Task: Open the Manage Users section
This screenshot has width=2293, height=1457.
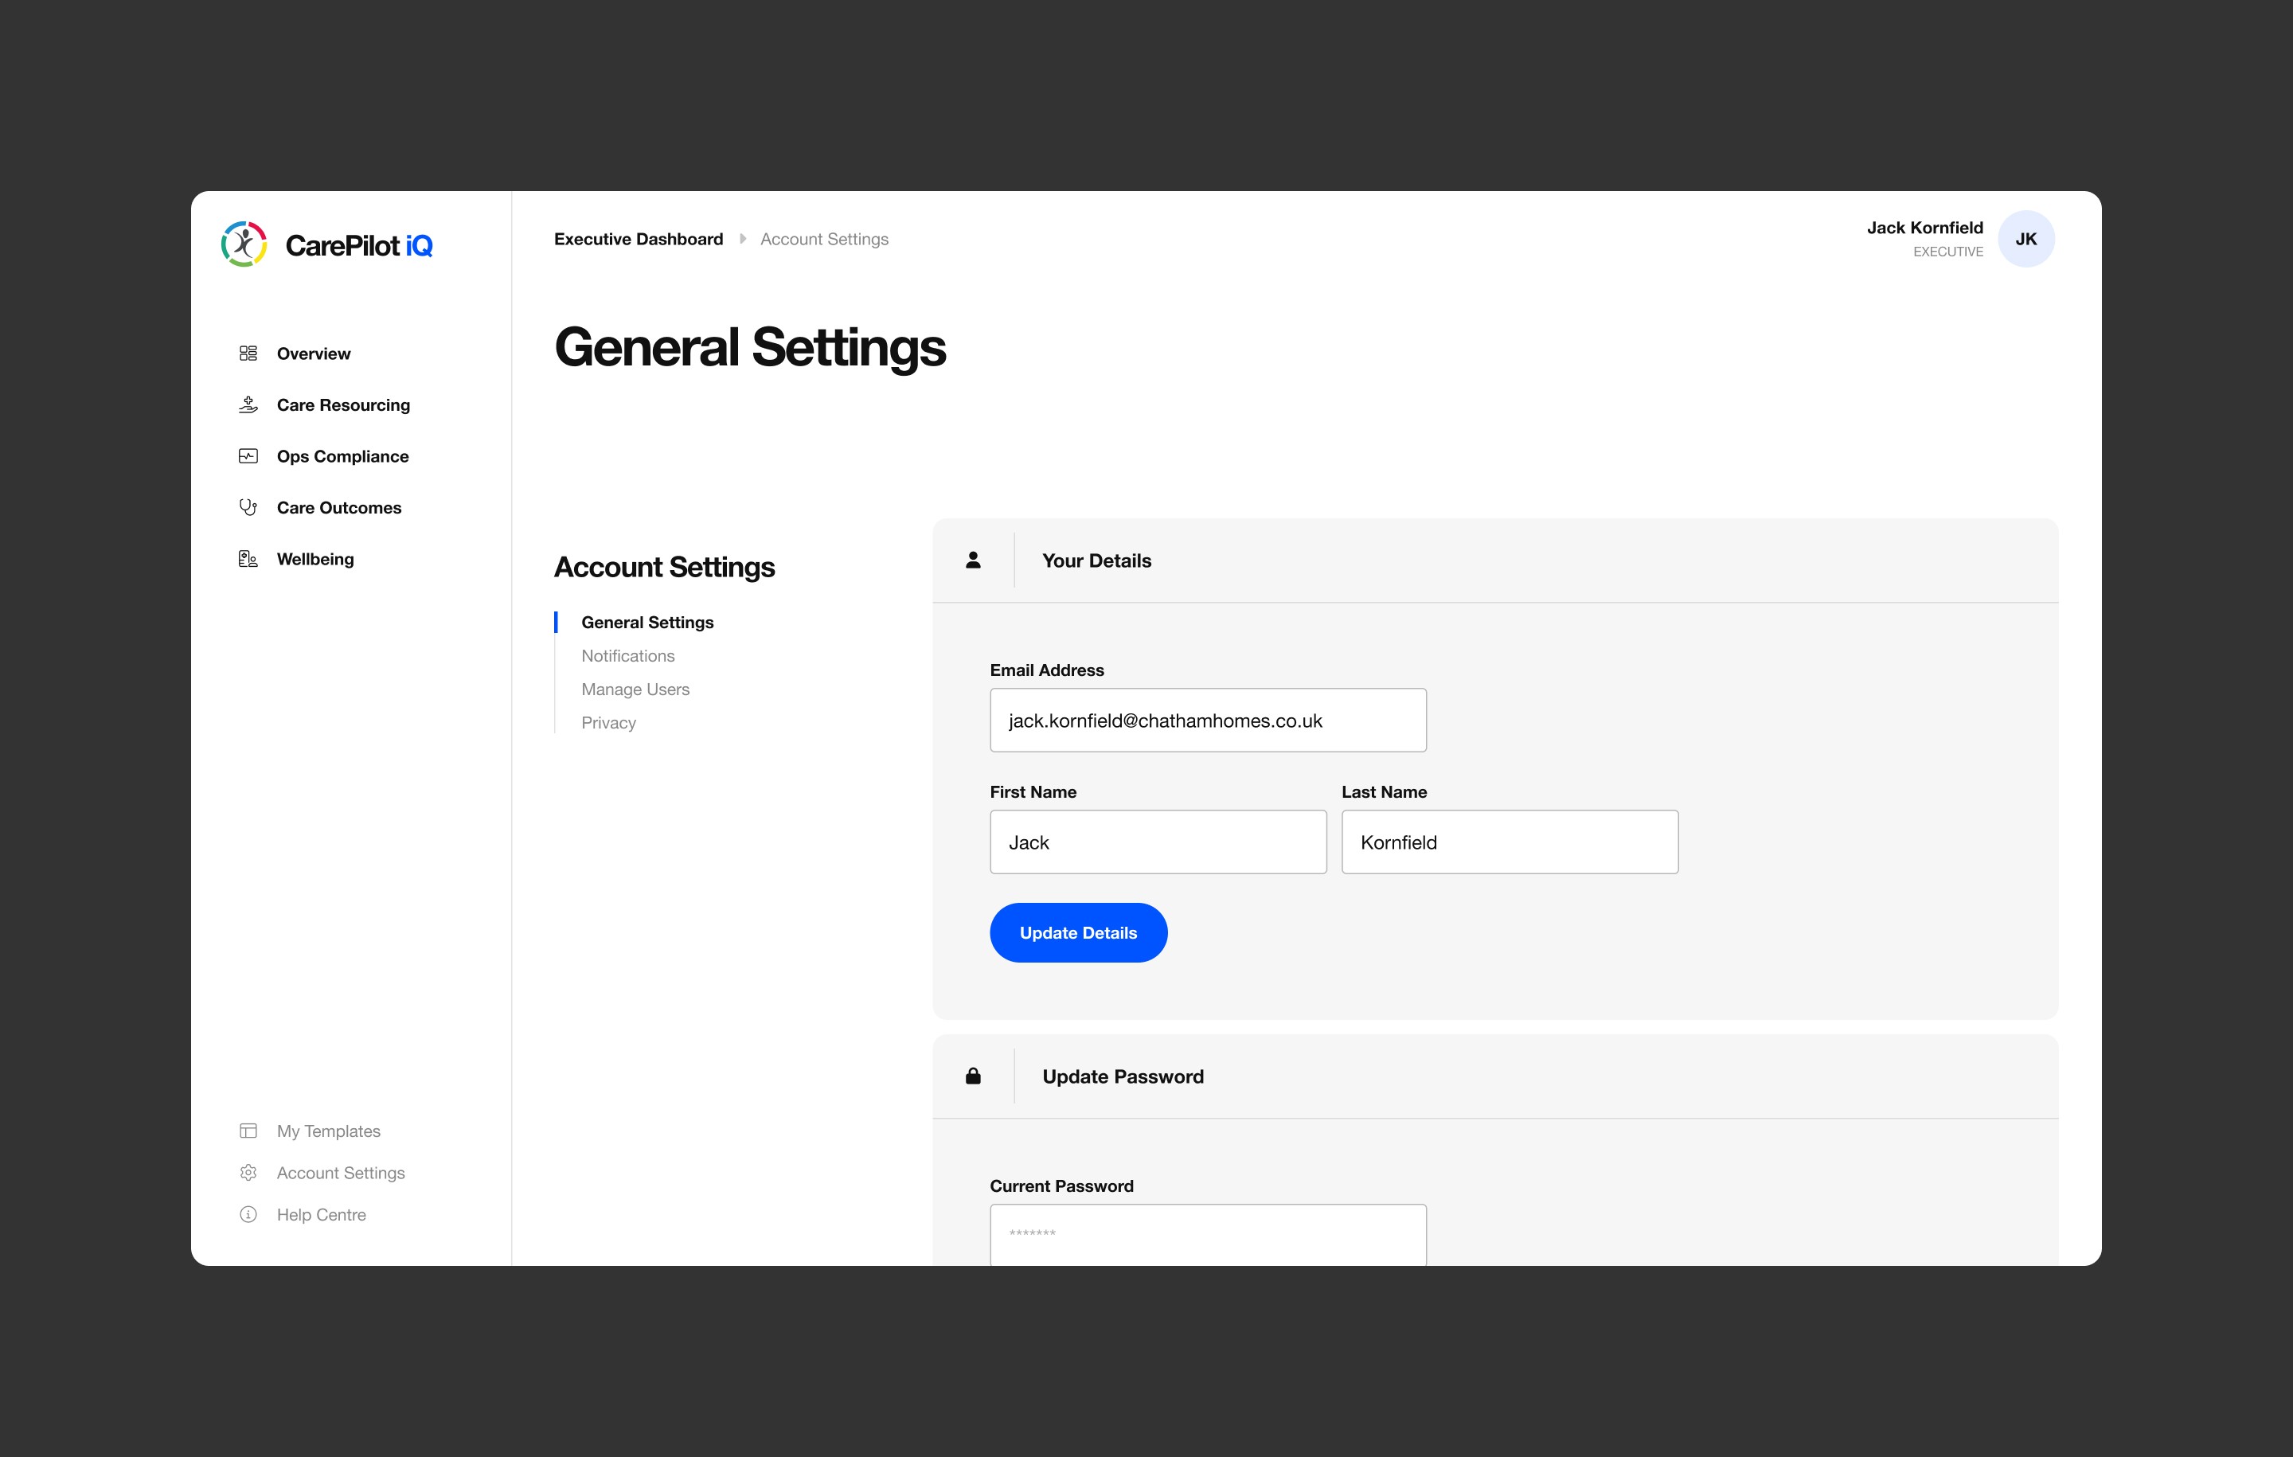Action: (635, 689)
